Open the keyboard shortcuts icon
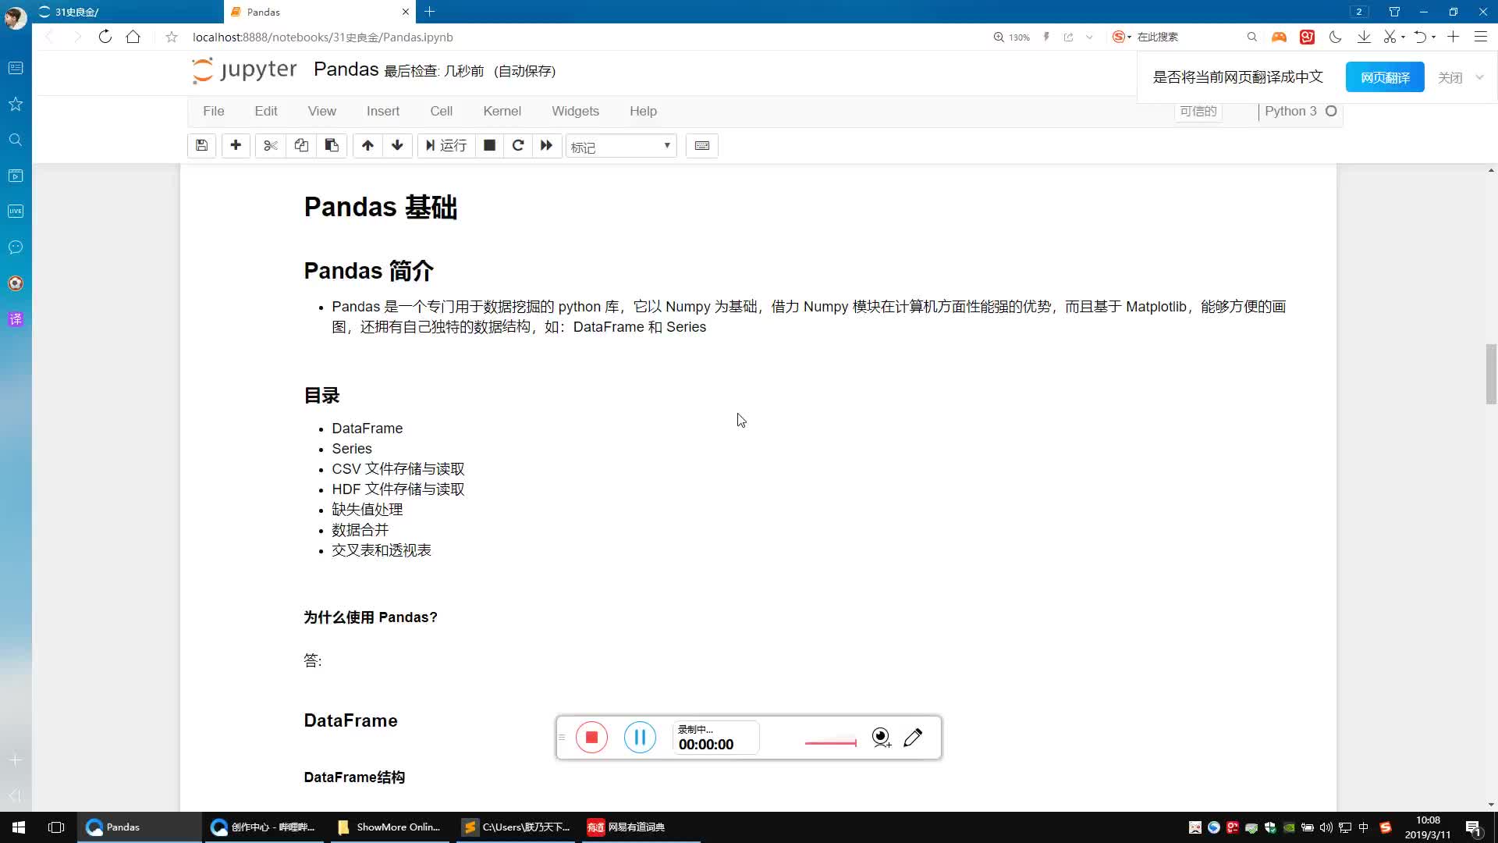The height and width of the screenshot is (843, 1498). (701, 145)
